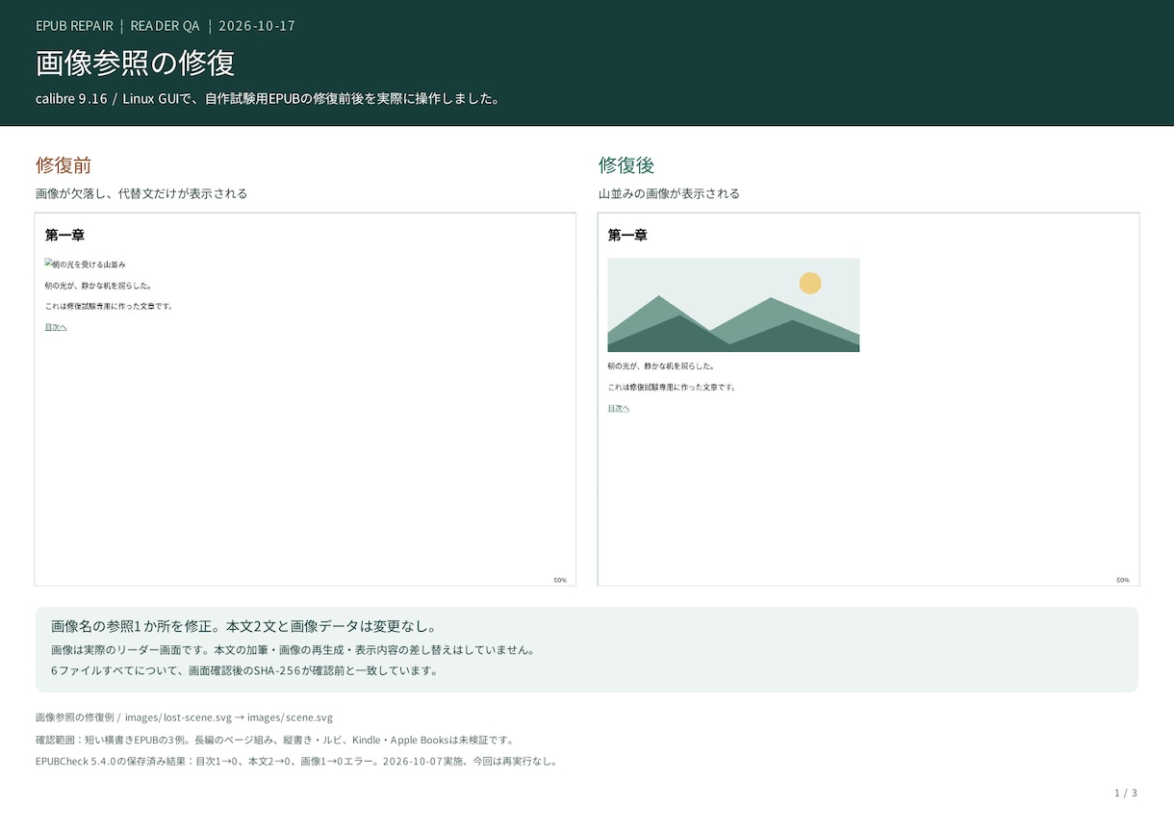Click 第一章 heading in the 修復前 screenshot

64,235
